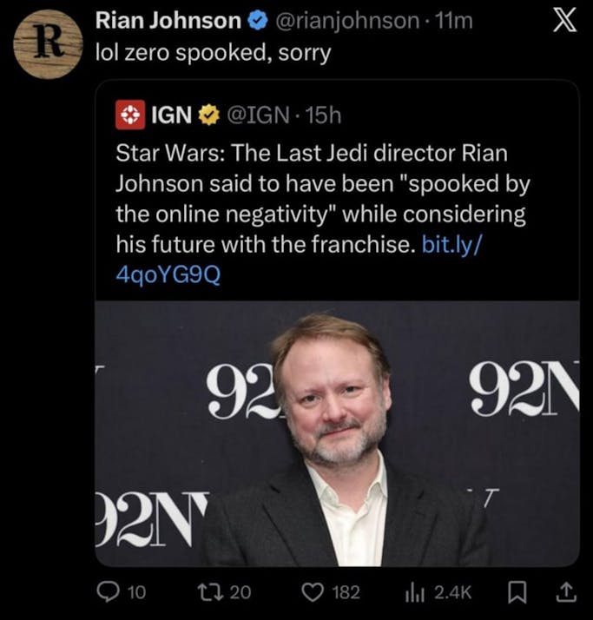
Task: Open the photo in the quoted tweet
Action: [x=337, y=432]
